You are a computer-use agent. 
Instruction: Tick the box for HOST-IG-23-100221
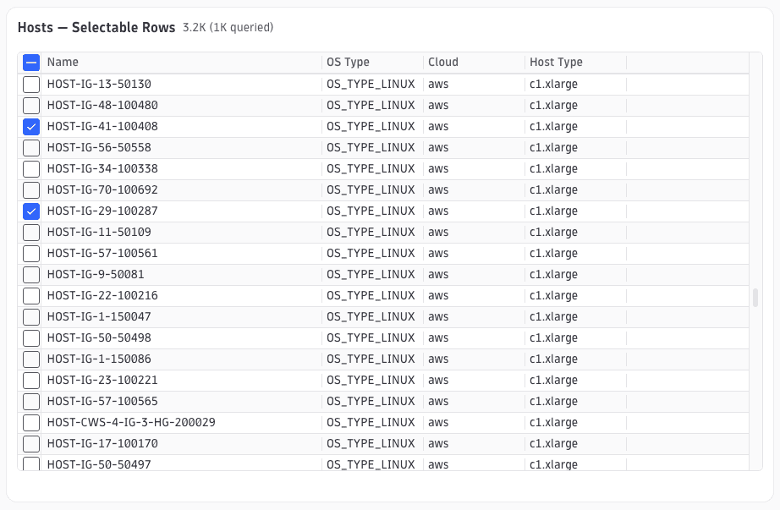coord(31,380)
